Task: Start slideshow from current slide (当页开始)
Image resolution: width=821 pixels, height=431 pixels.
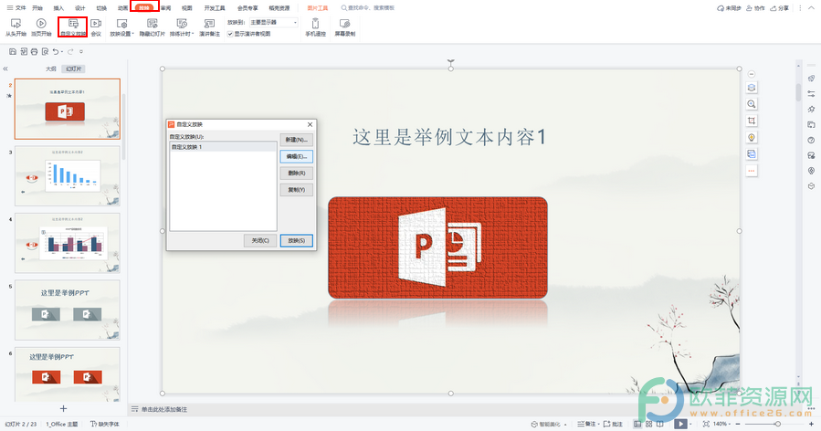Action: [x=41, y=27]
